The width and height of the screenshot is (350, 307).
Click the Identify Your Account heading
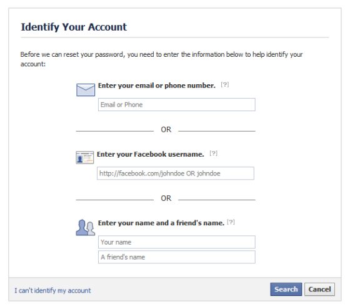[x=74, y=27]
